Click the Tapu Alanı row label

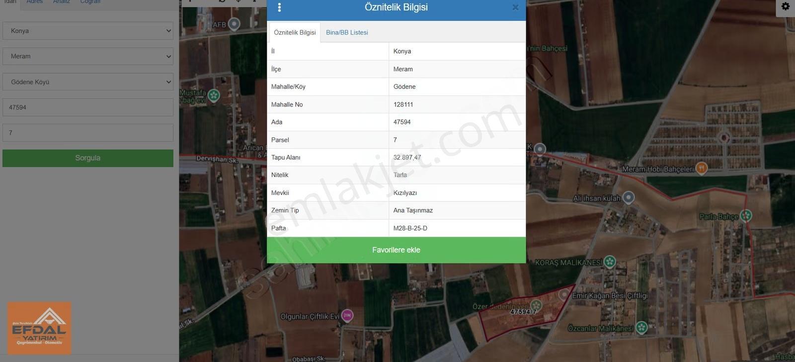(286, 157)
